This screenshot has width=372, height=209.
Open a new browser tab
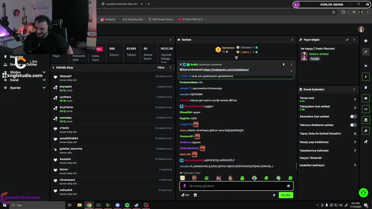click(149, 4)
